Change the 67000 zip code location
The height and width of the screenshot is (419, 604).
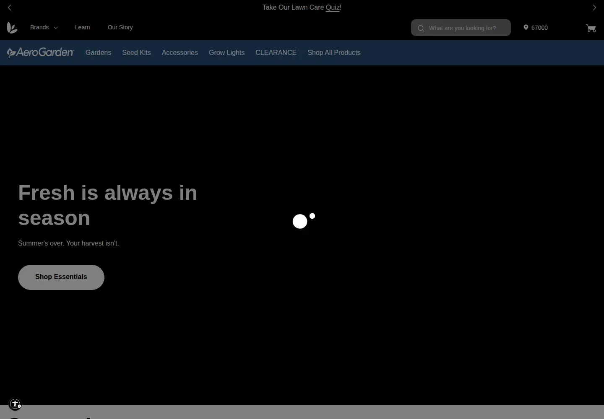click(x=539, y=28)
